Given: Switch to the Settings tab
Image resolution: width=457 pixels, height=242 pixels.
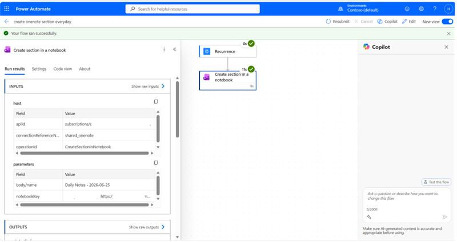Looking at the screenshot, I should (39, 69).
